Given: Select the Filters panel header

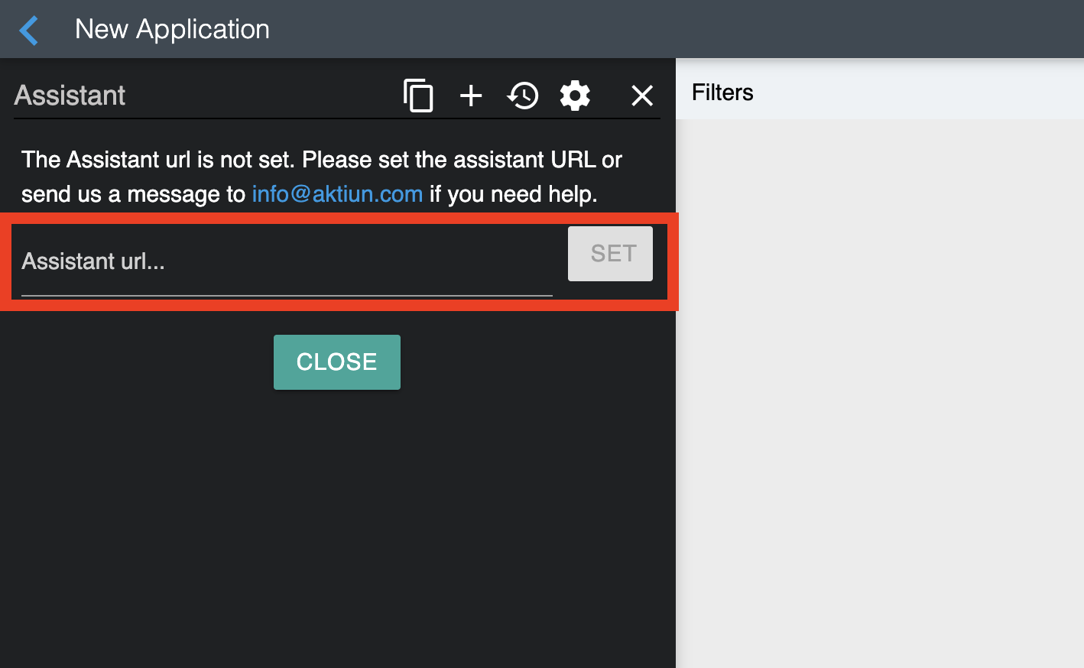Looking at the screenshot, I should click(722, 92).
